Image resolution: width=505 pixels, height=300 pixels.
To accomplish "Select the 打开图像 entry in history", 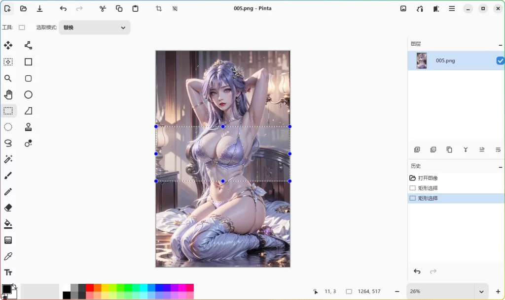I will (429, 178).
